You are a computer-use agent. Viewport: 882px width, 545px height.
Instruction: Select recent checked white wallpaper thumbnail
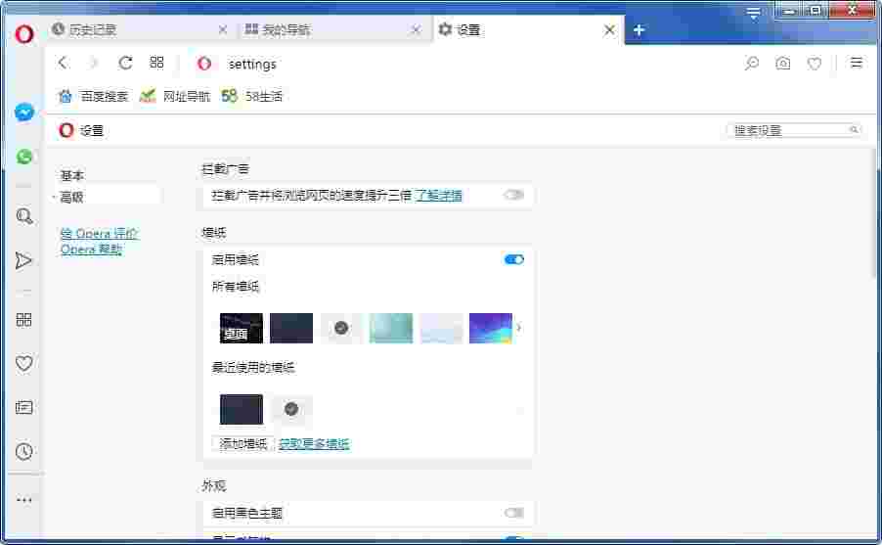pos(290,409)
